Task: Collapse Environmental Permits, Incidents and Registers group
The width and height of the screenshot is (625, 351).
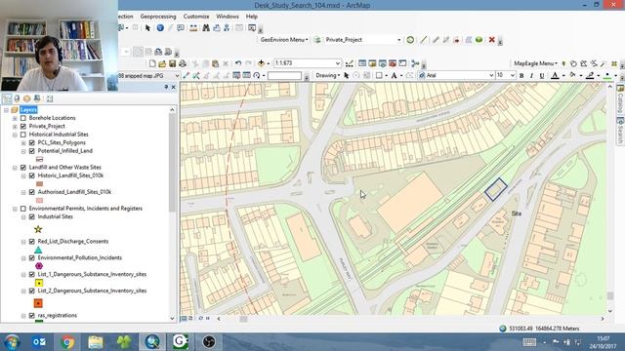Action: (15, 209)
